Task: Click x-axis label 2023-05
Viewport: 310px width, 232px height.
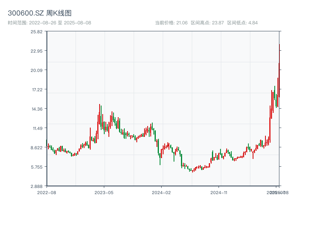Action: 104,193
